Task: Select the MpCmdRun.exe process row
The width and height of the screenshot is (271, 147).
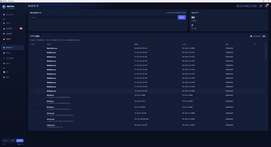Action: (x=148, y=48)
